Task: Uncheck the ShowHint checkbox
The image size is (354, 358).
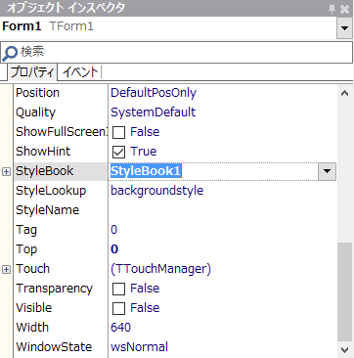Action: (118, 152)
